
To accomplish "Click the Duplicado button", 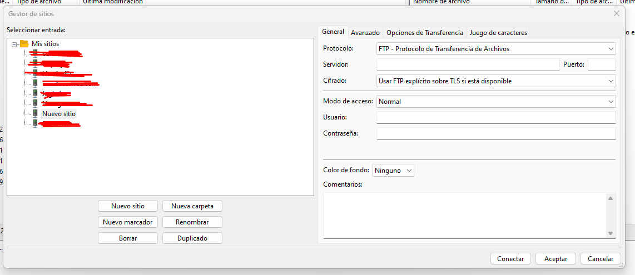I will 192,238.
